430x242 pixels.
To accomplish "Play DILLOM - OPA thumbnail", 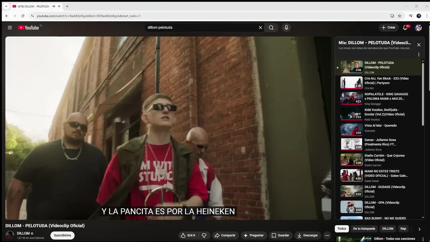I will pyautogui.click(x=351, y=207).
